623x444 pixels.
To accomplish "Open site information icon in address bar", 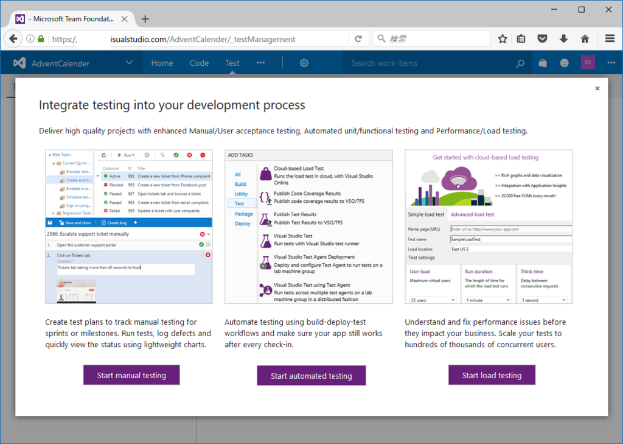I will coord(30,38).
